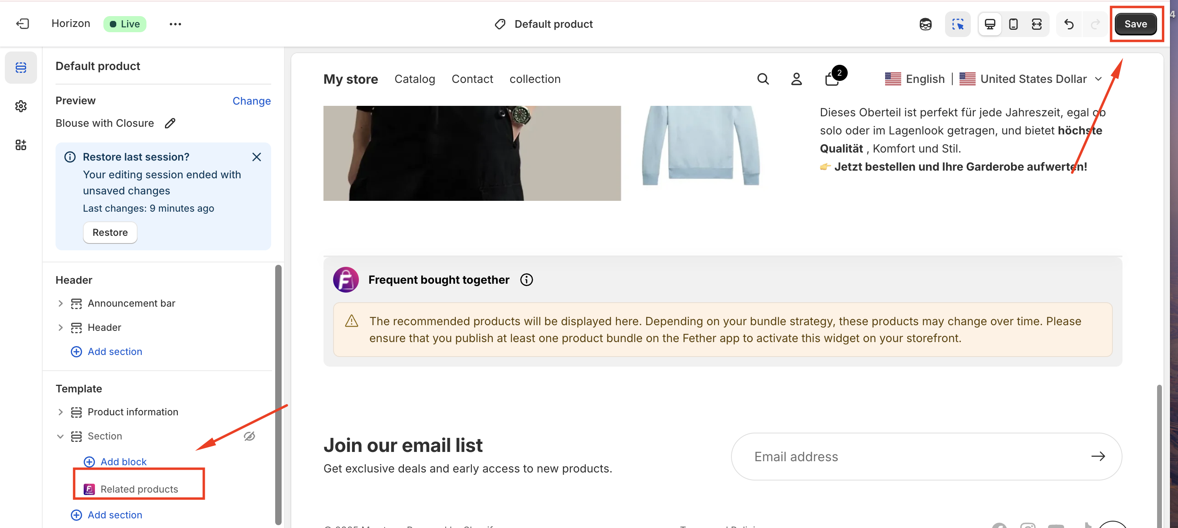The image size is (1178, 528).
Task: Click the exit editor back icon
Action: [x=23, y=24]
